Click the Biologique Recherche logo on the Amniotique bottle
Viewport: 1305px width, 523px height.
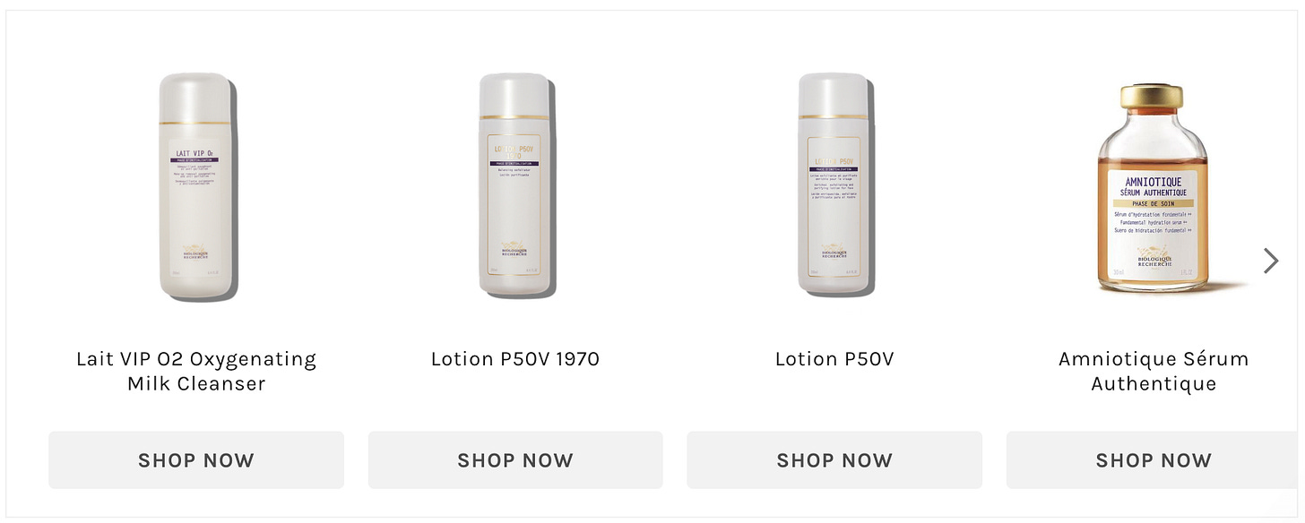pos(1154,256)
